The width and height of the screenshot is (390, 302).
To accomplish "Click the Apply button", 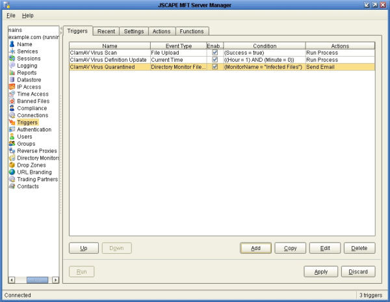I will 321,271.
